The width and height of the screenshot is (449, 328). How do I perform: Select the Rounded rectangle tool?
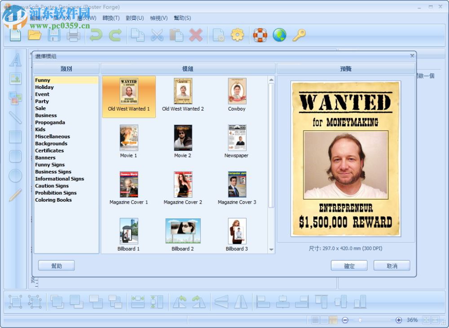pyautogui.click(x=15, y=156)
